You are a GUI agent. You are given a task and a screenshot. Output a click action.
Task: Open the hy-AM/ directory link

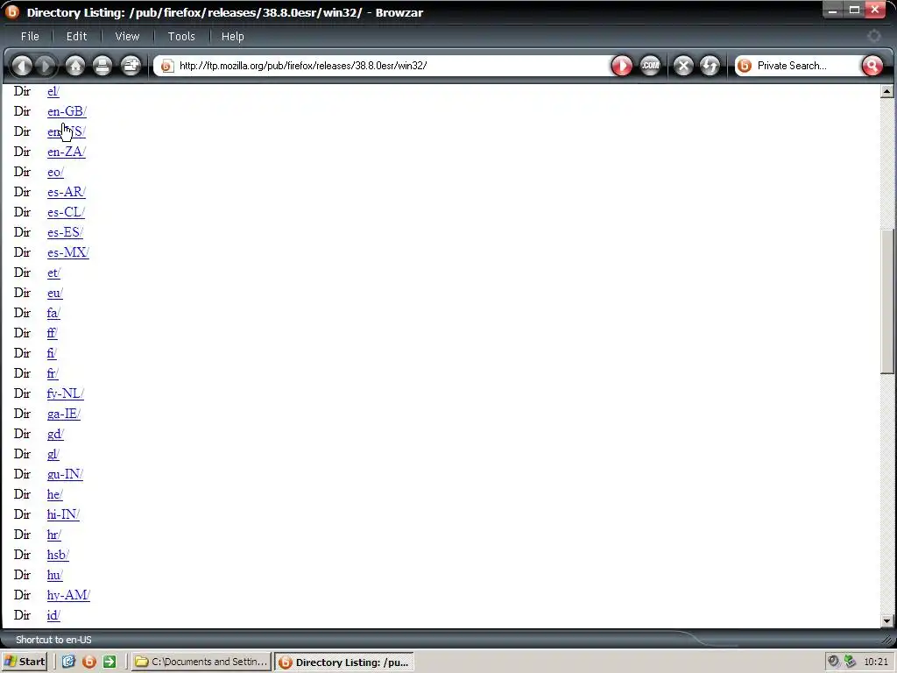coord(68,595)
